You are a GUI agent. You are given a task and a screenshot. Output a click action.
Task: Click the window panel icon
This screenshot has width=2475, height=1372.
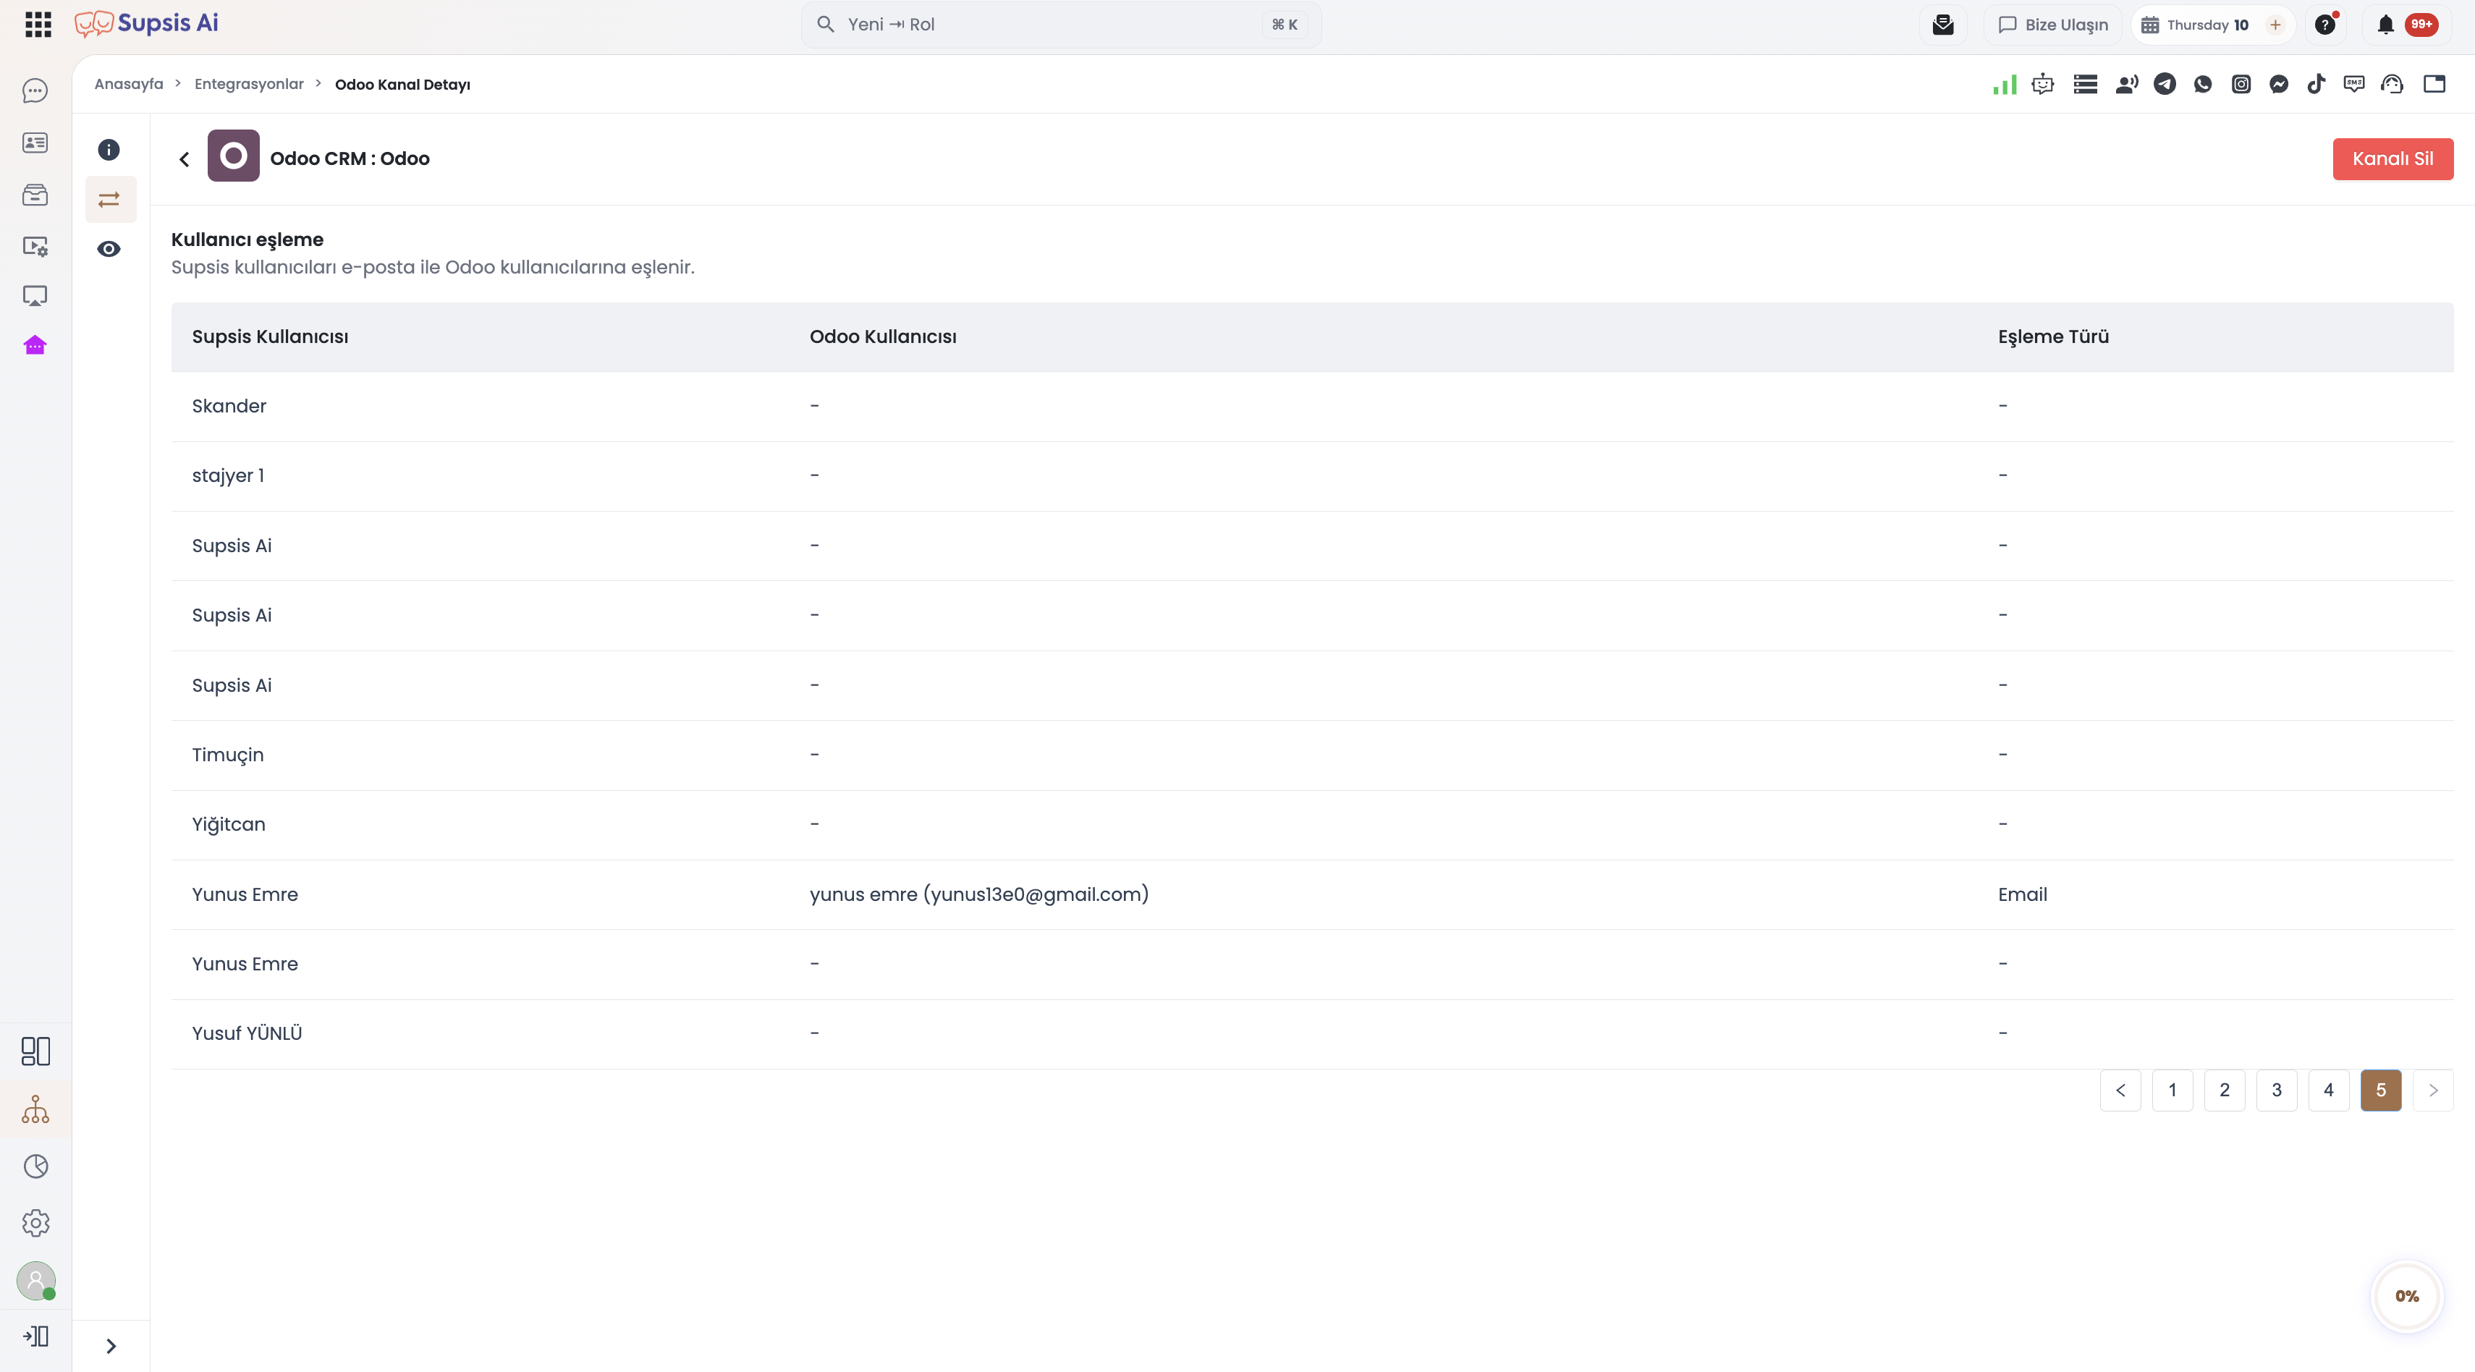(x=2434, y=85)
